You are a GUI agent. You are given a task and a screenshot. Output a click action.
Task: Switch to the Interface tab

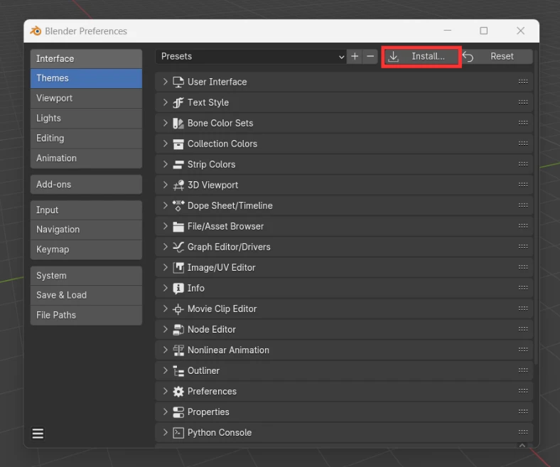(86, 58)
